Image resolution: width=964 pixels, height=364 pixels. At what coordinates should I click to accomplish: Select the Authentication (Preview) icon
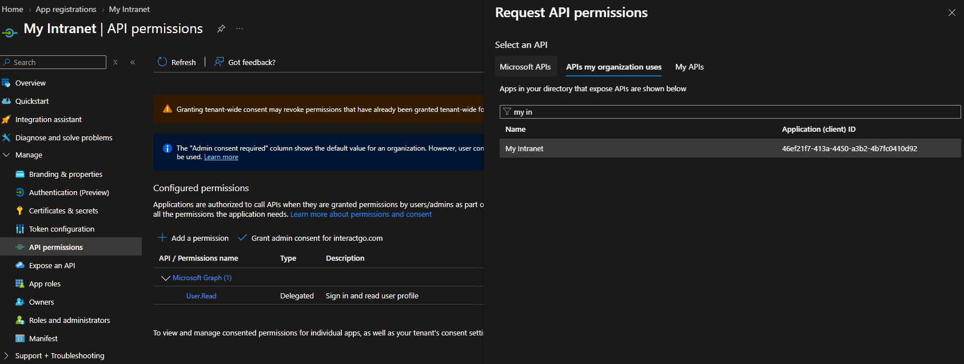click(20, 193)
